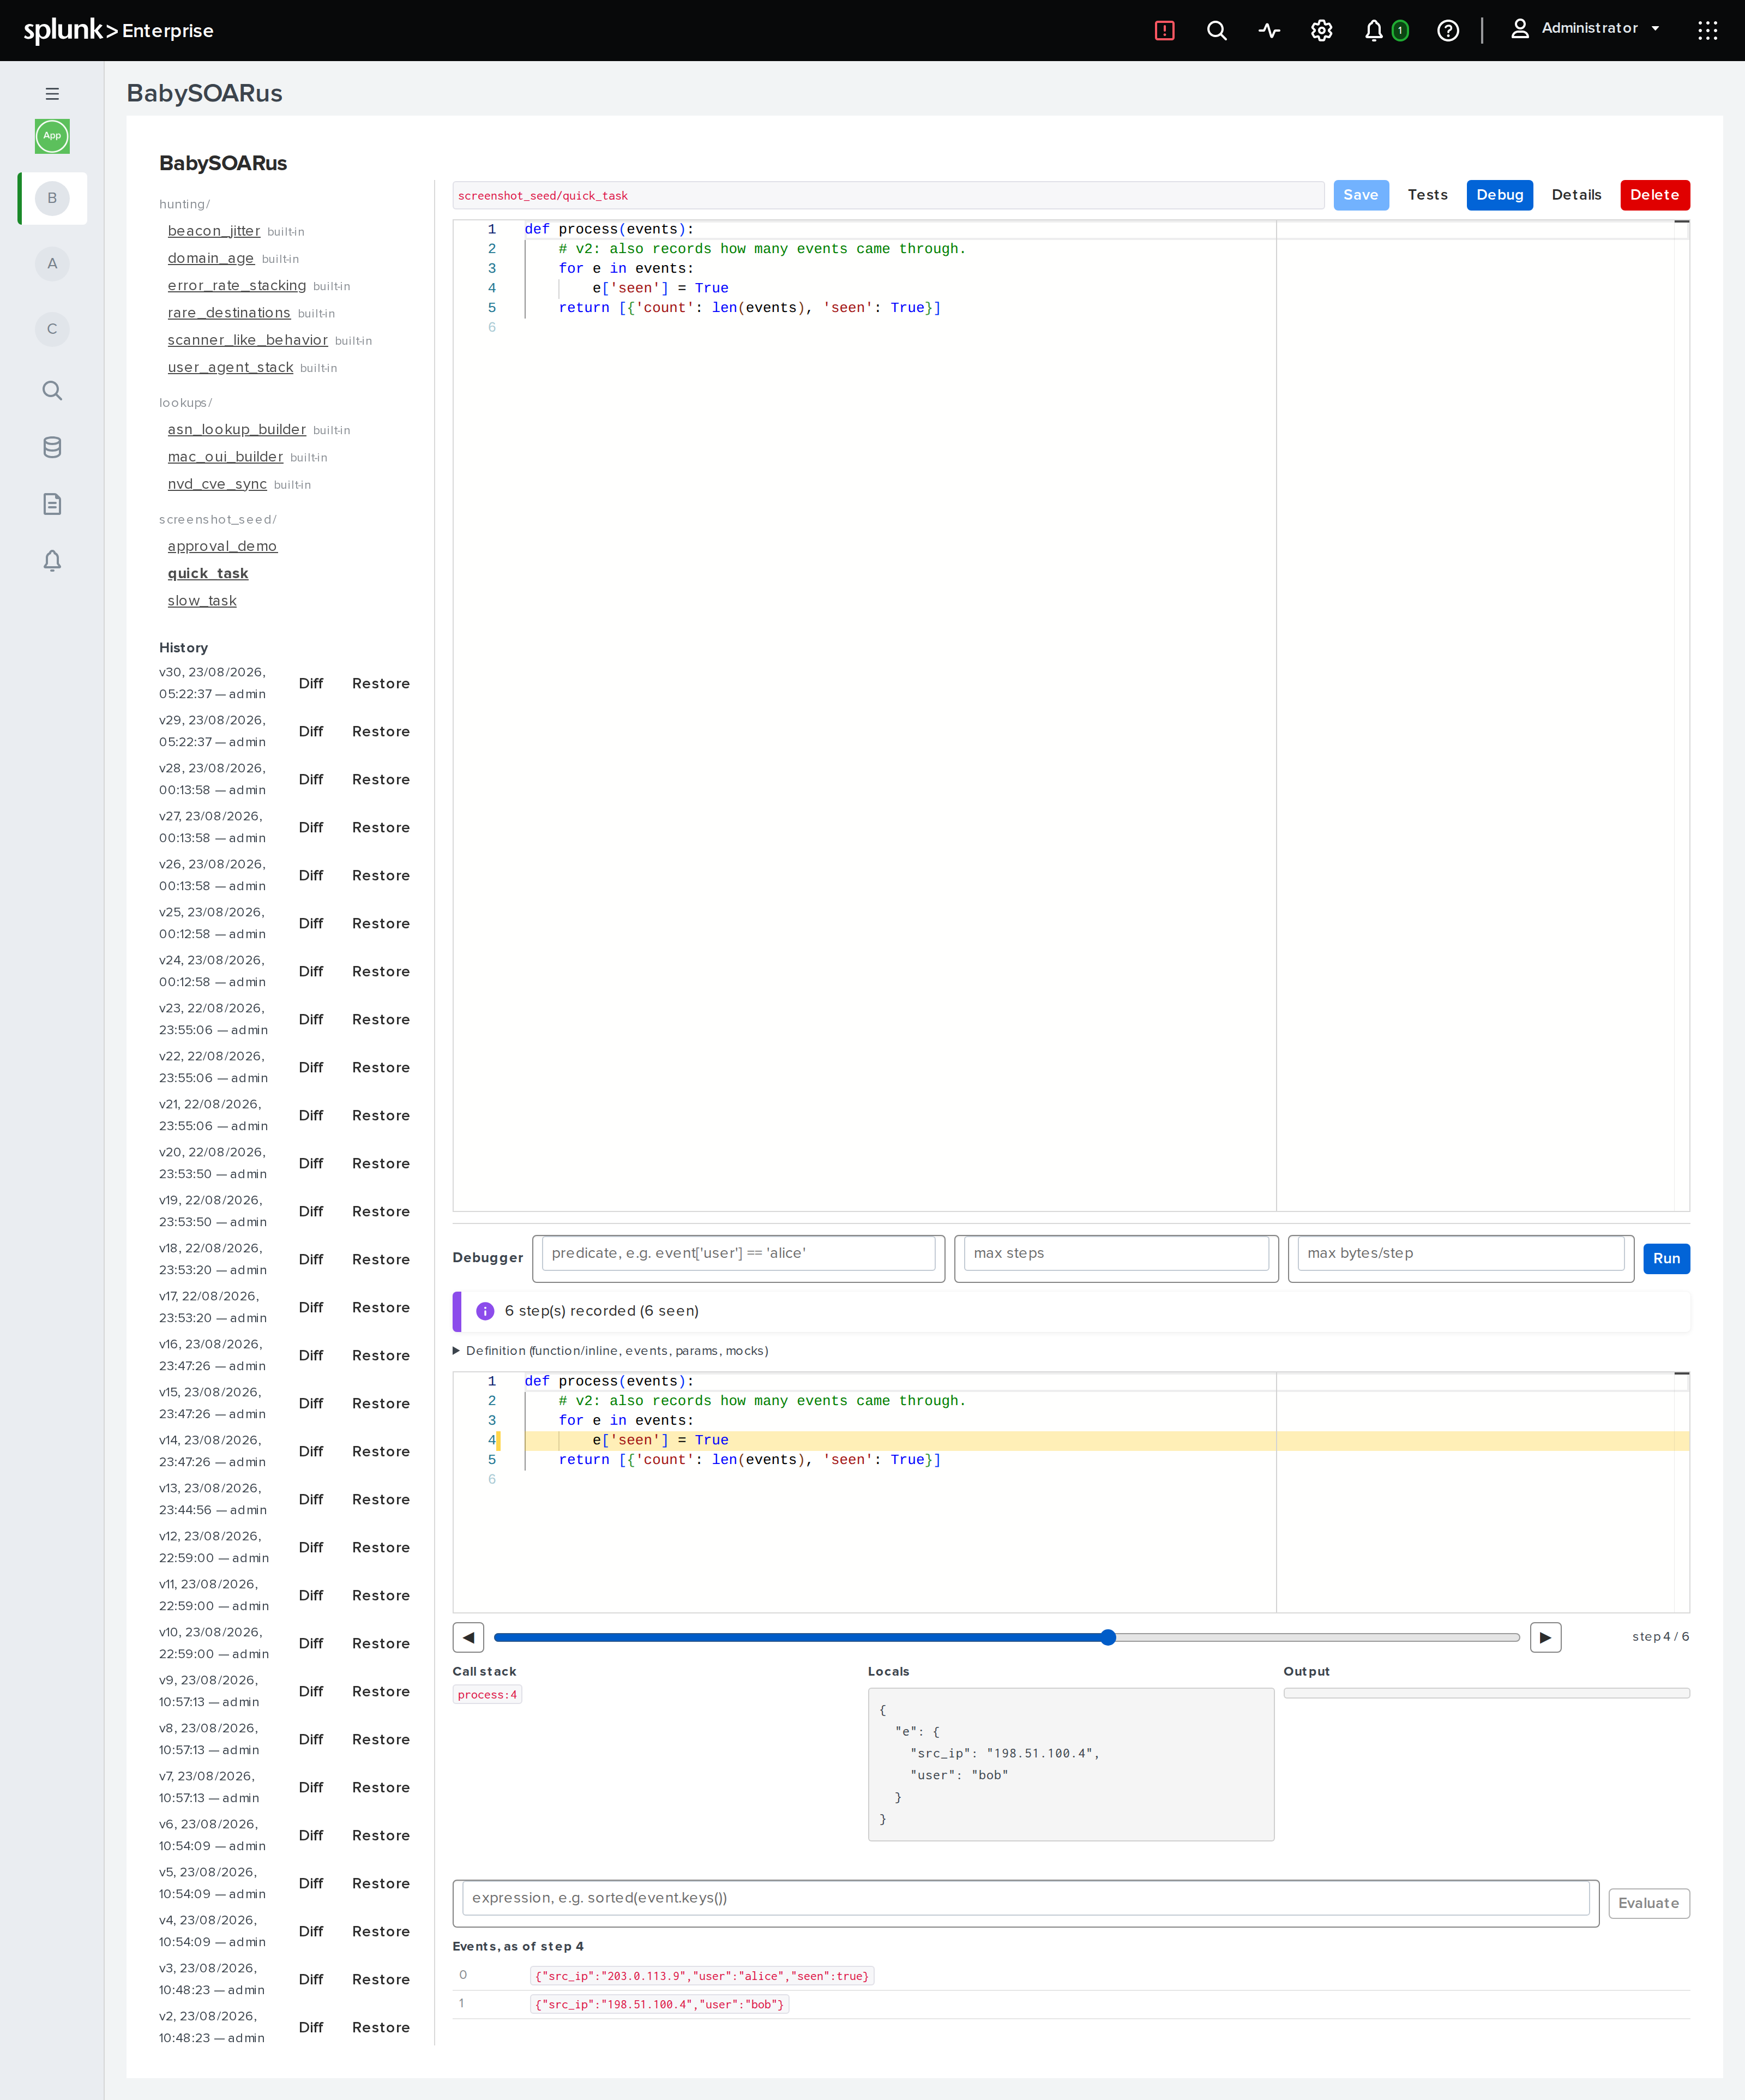Click the process:4 call stack entry
The height and width of the screenshot is (2100, 1745).
tap(487, 1694)
